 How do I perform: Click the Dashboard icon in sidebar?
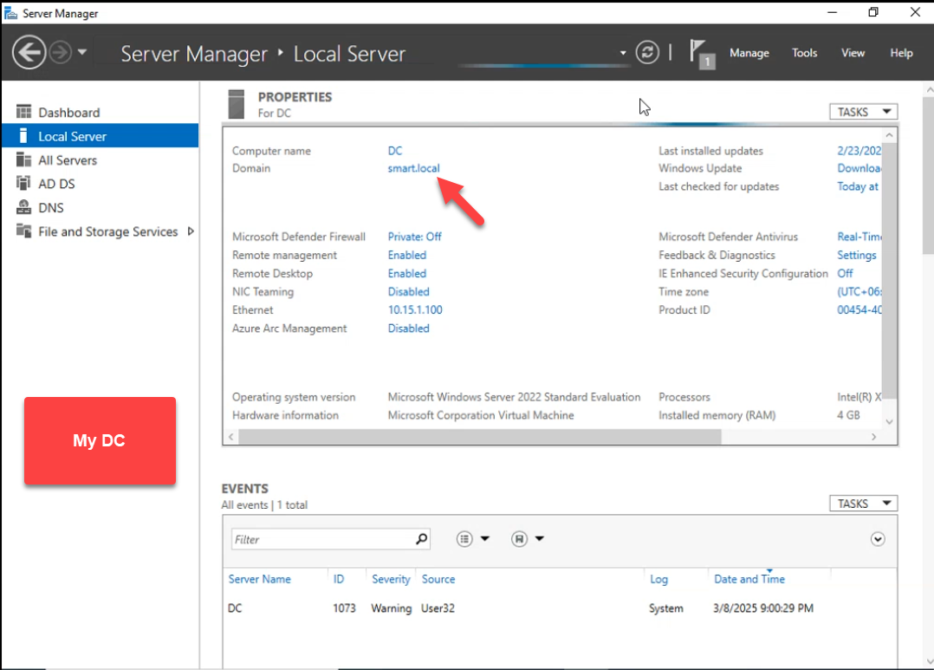click(x=24, y=112)
